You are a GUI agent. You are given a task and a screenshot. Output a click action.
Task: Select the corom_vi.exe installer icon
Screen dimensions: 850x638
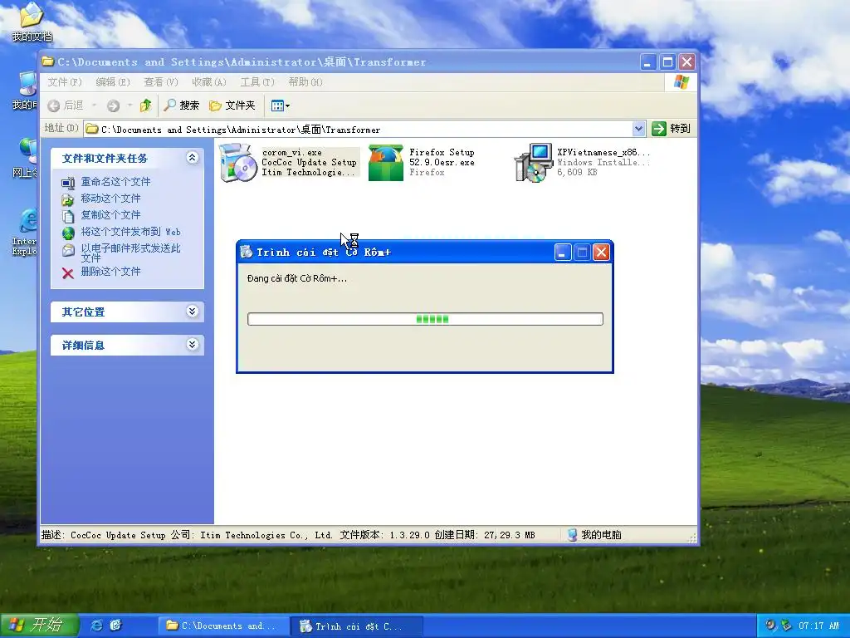point(238,162)
